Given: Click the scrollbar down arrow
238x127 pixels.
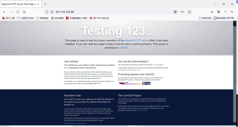Looking at the screenshot, I should [235, 124].
